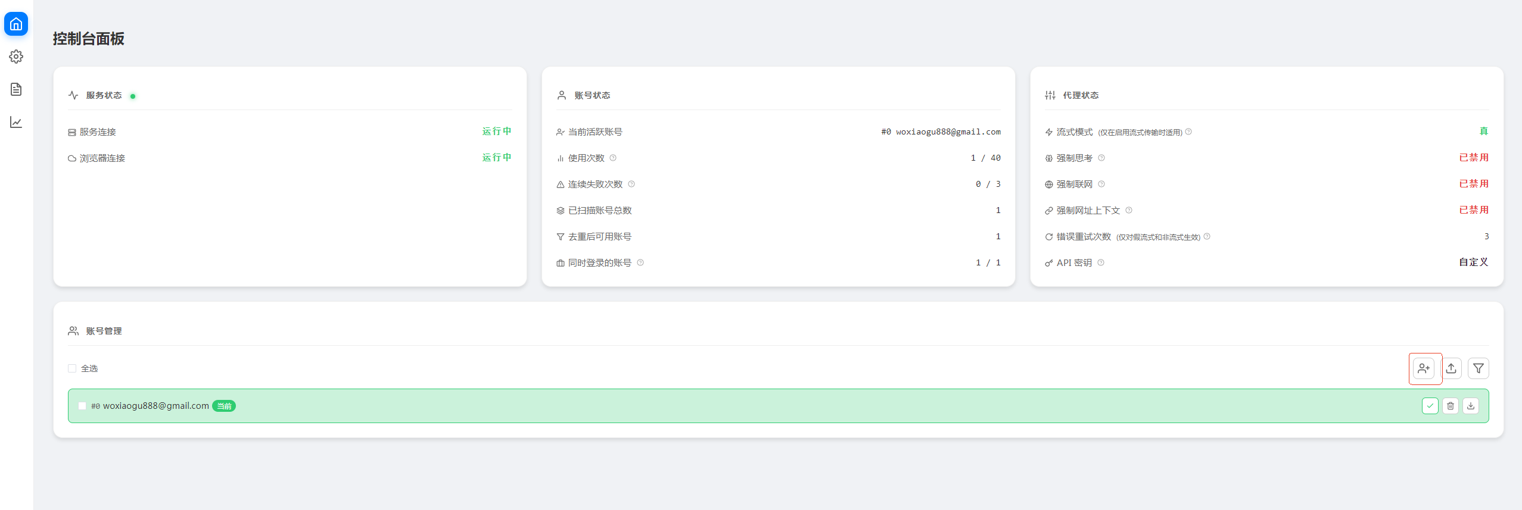Tick the checkbox for woxiaogu888@gmail.com

[82, 406]
